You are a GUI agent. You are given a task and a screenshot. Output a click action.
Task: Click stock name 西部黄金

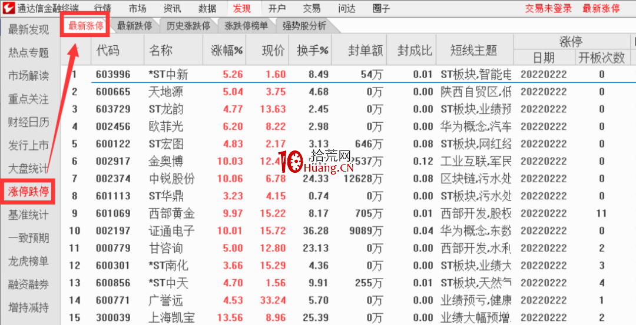pyautogui.click(x=171, y=214)
